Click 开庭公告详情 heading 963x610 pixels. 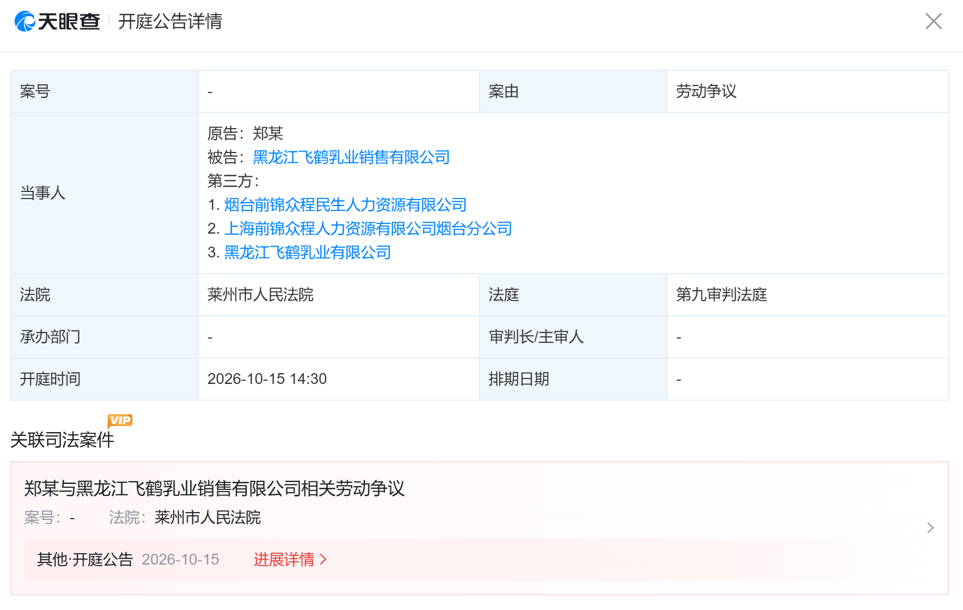[170, 22]
